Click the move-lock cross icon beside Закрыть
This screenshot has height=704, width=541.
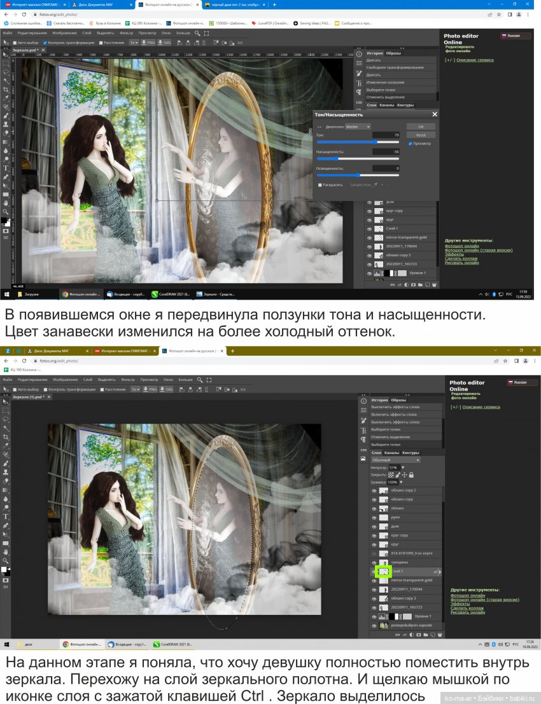click(405, 474)
